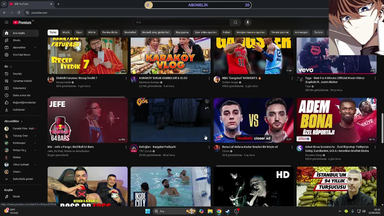Select the Basketbol filter chip

click(130, 32)
